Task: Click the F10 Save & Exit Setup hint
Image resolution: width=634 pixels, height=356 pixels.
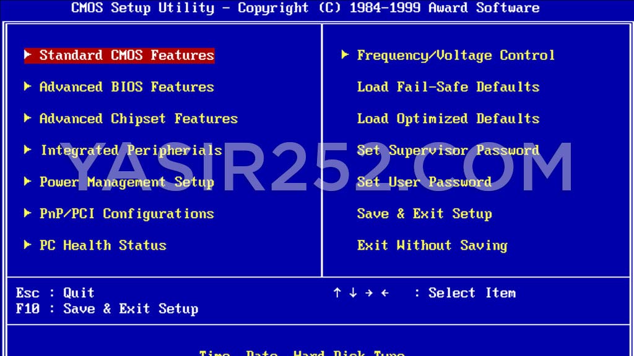Action: coord(106,308)
